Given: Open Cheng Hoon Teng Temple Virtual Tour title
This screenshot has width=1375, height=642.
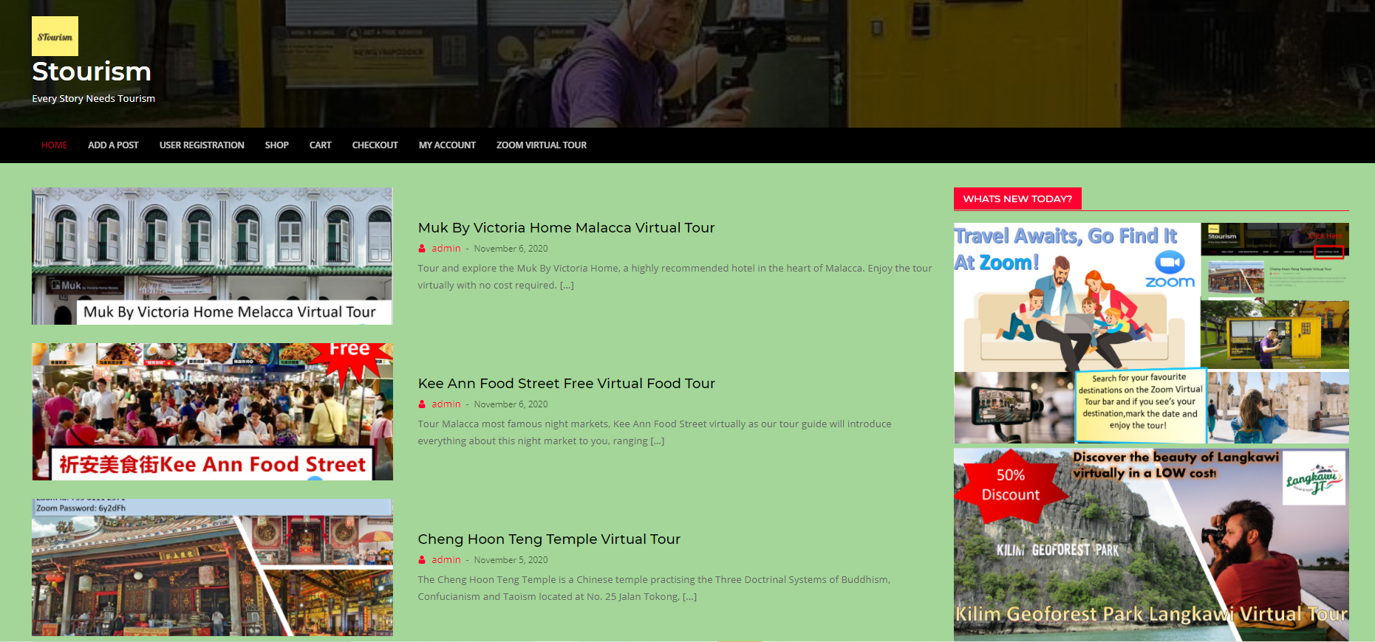Looking at the screenshot, I should [x=549, y=539].
